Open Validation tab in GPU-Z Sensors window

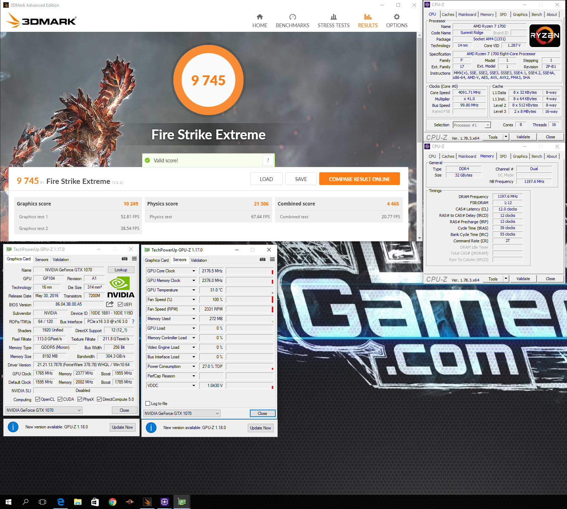coord(199,260)
